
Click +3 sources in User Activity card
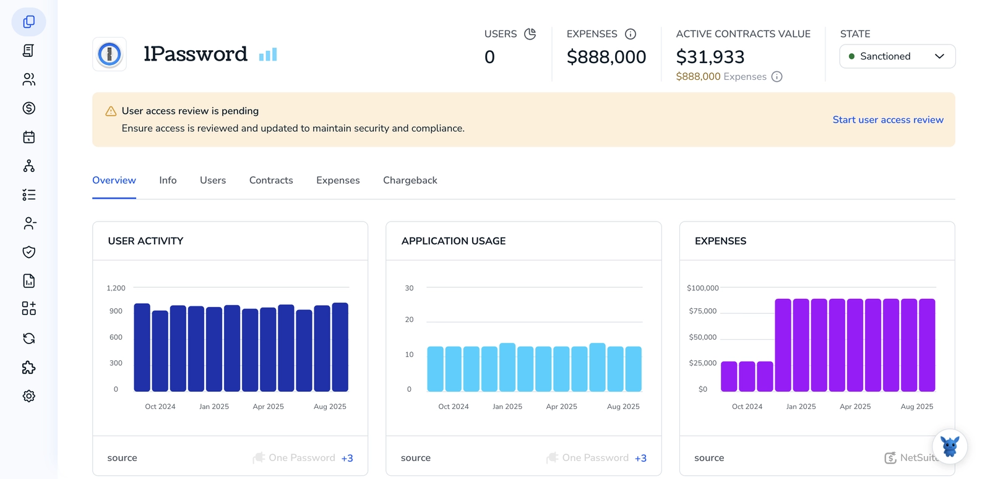347,459
